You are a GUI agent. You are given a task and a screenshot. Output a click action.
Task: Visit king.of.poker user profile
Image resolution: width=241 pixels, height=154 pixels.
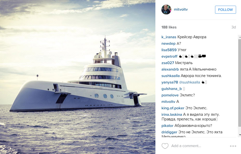[x=173, y=108]
